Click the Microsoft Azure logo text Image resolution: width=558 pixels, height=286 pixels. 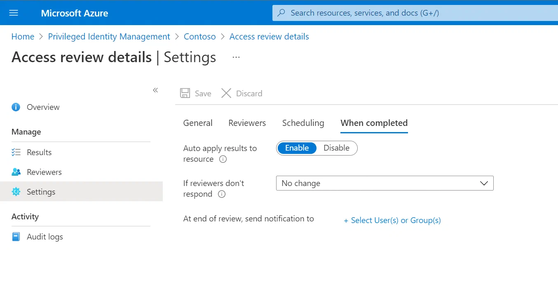(x=75, y=13)
